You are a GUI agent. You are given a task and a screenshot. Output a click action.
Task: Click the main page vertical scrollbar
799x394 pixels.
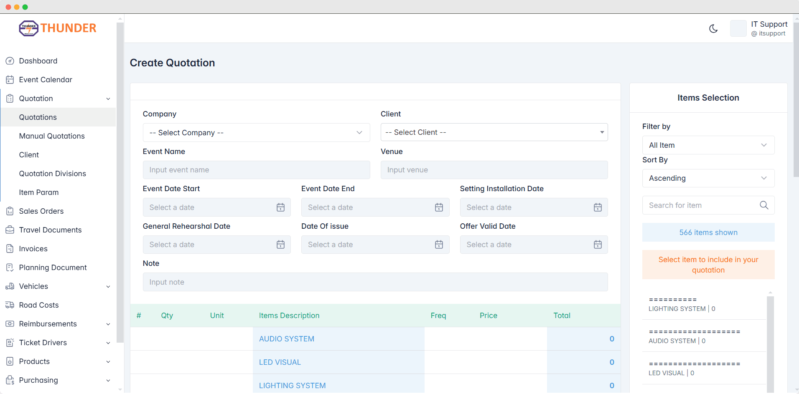796,99
